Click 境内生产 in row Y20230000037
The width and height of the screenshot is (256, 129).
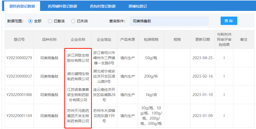tap(127, 76)
